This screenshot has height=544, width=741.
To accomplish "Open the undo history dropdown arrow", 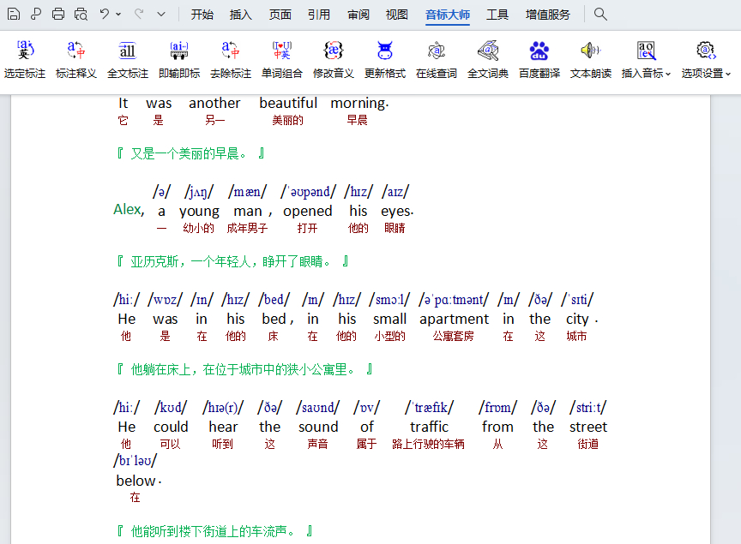I will tap(118, 15).
